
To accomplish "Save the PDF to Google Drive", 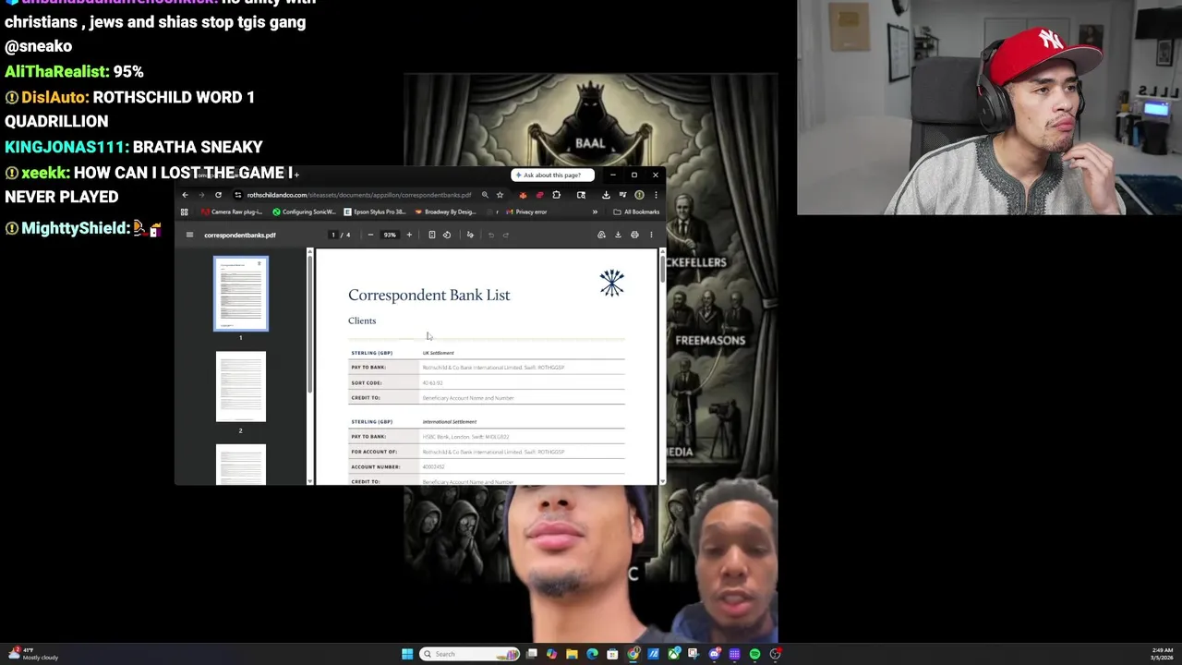I will coord(601,235).
